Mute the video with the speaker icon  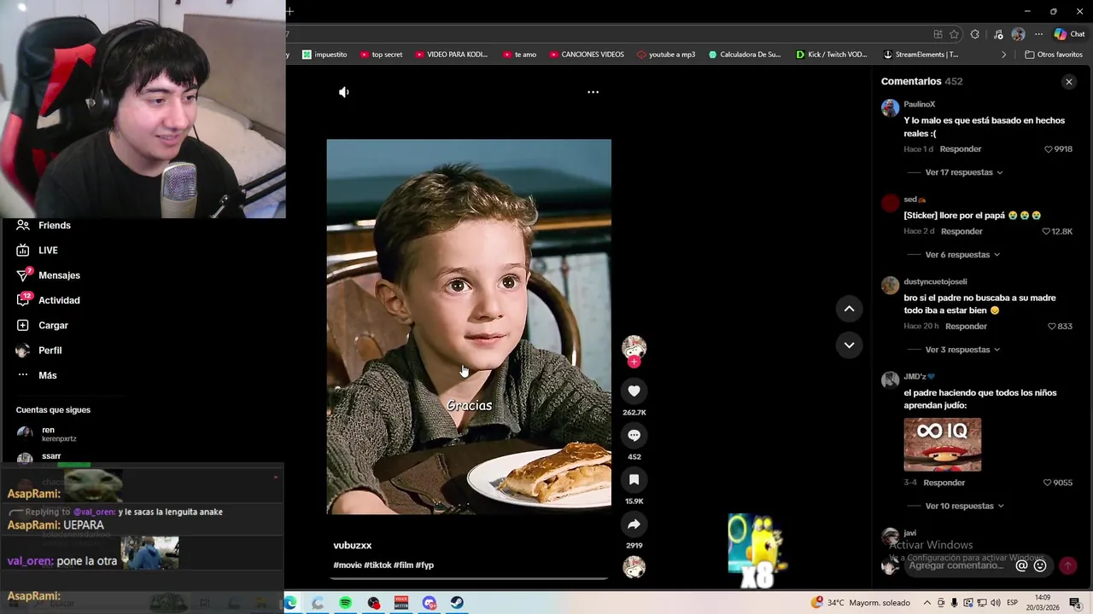(x=343, y=92)
